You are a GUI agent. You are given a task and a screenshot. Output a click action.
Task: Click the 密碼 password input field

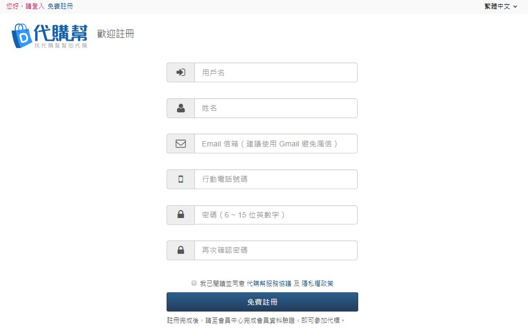tap(275, 215)
